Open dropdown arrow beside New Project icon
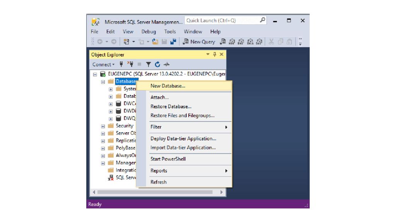Screen dimensions: 396x222 click(x=133, y=42)
